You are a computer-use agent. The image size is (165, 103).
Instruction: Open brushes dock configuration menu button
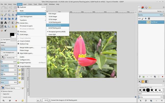coord(163,81)
